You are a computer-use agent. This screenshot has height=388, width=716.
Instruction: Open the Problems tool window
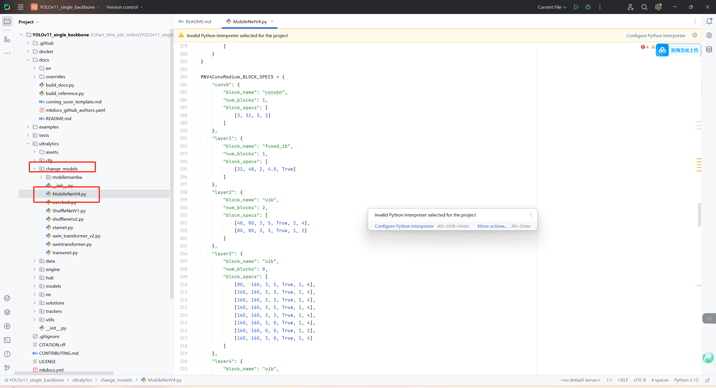click(x=7, y=354)
